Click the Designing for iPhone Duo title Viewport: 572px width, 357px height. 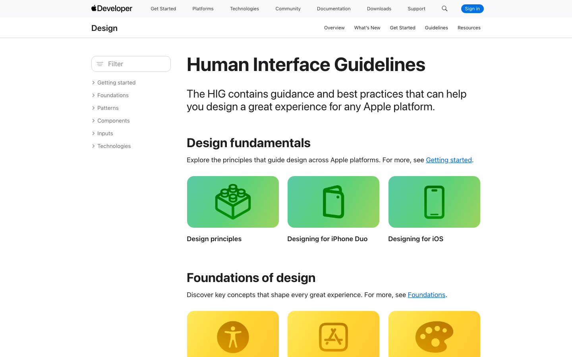pos(327,239)
